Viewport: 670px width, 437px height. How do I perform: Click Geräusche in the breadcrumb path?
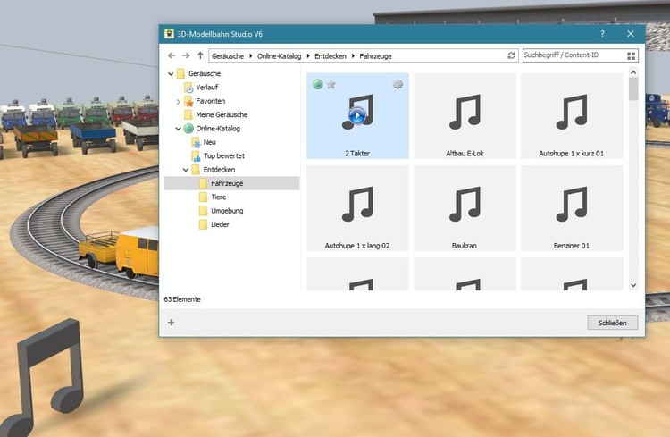coord(228,56)
